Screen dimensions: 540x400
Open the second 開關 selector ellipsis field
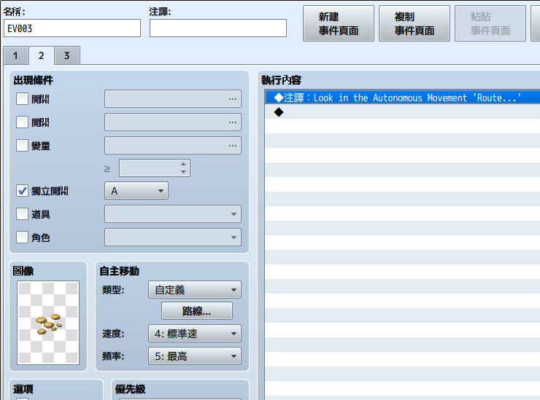173,122
